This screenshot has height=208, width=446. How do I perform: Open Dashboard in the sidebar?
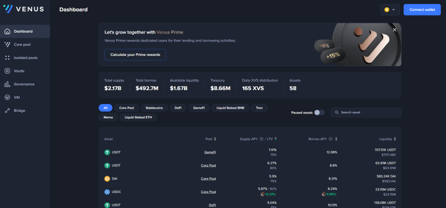pos(25,32)
